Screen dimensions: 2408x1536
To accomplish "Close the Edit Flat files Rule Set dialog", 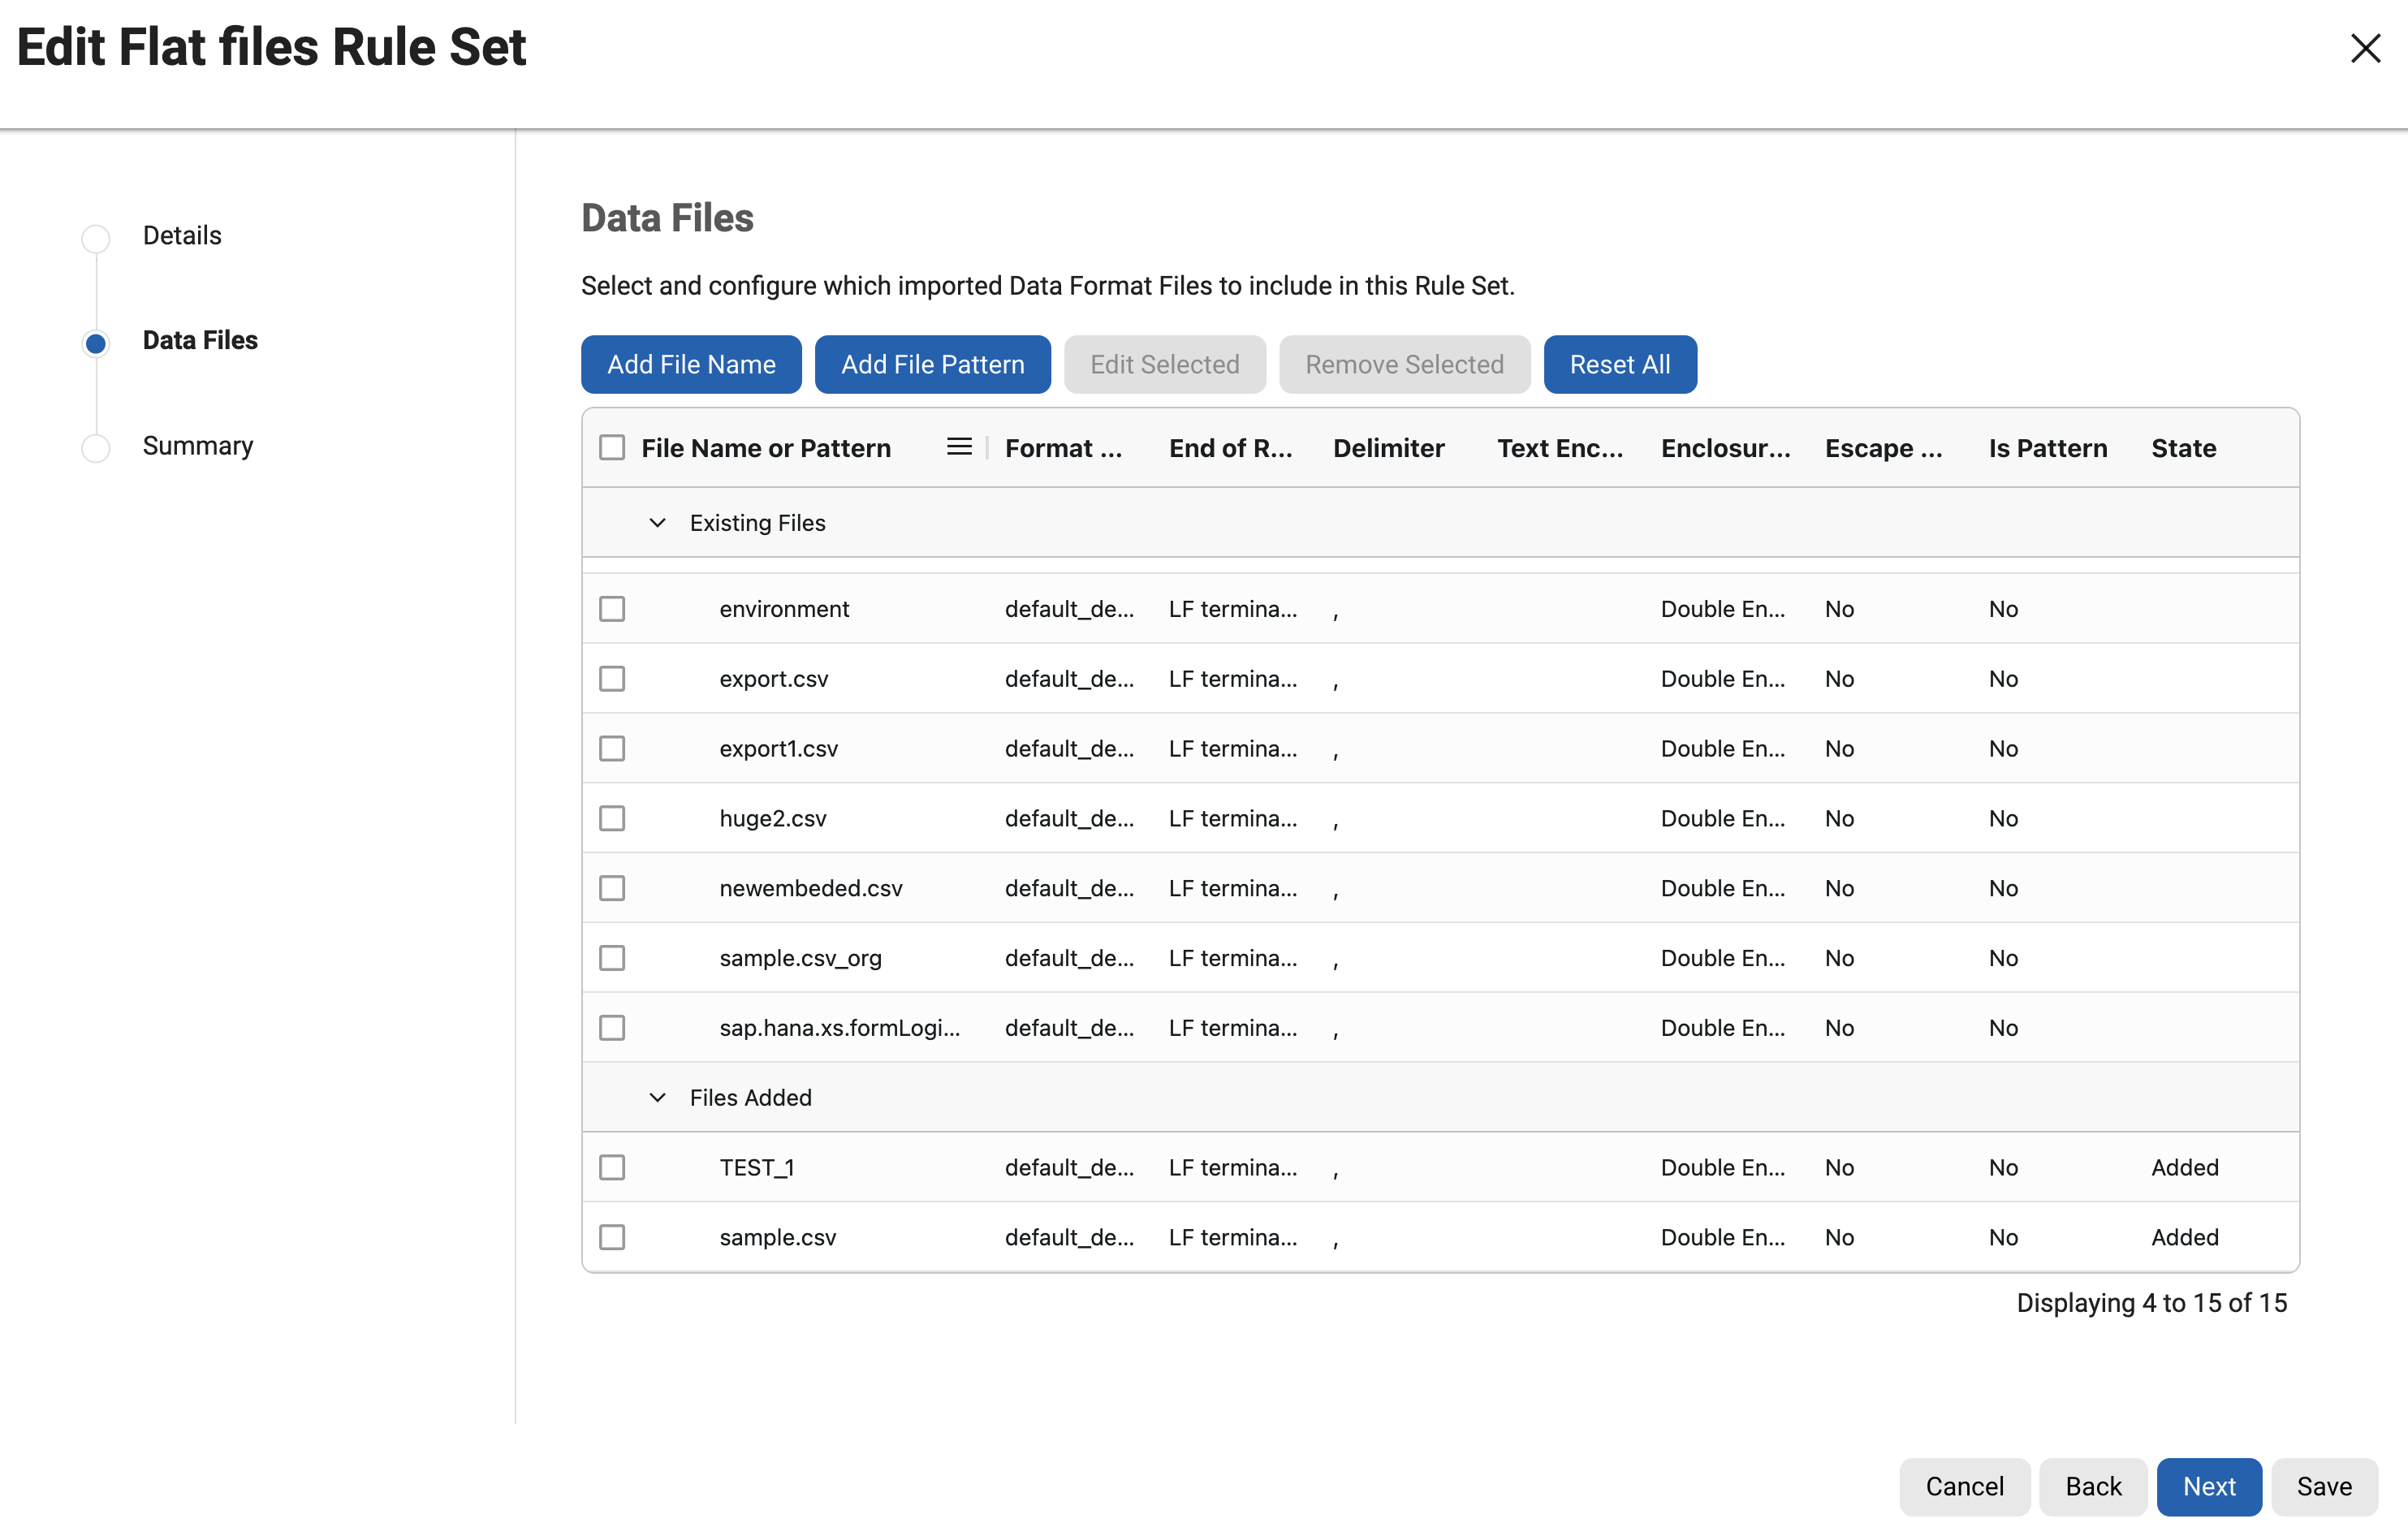I will point(2364,48).
